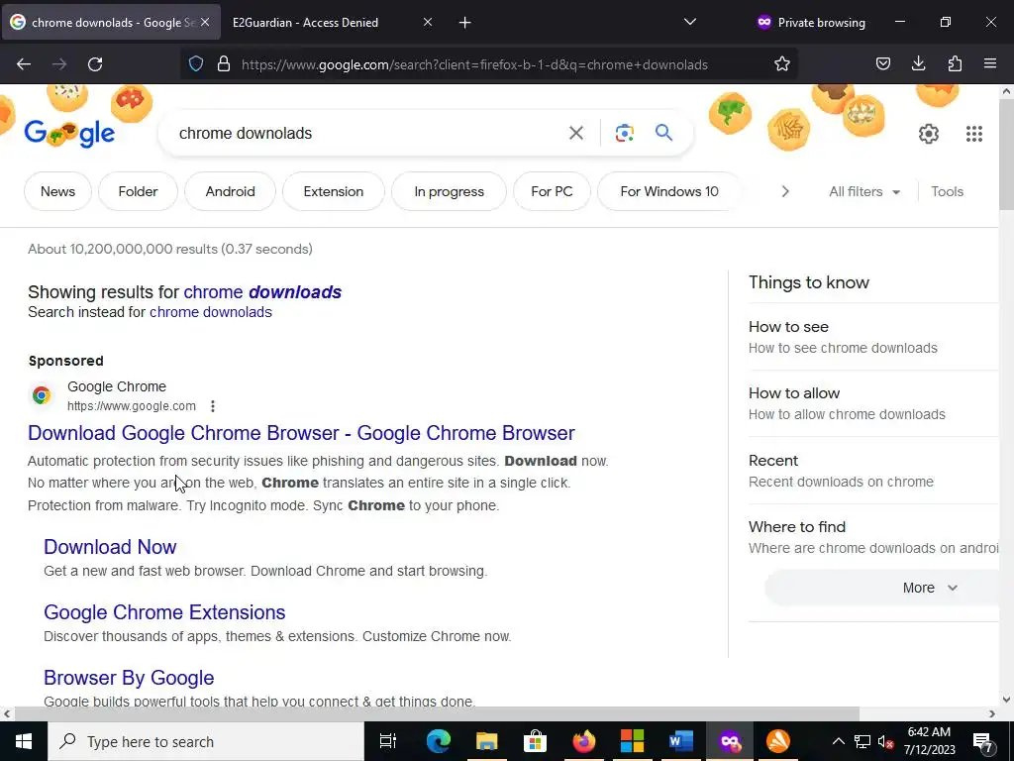Filter results by Android chip

click(230, 191)
